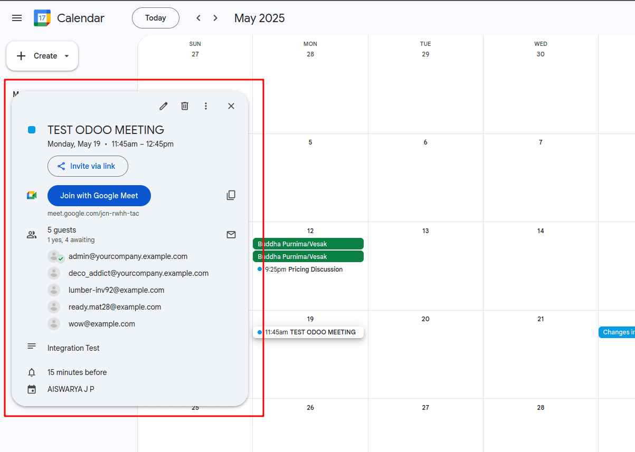Screen dimensions: 635x452
Task: Click the description lines icon
Action: pyautogui.click(x=32, y=347)
